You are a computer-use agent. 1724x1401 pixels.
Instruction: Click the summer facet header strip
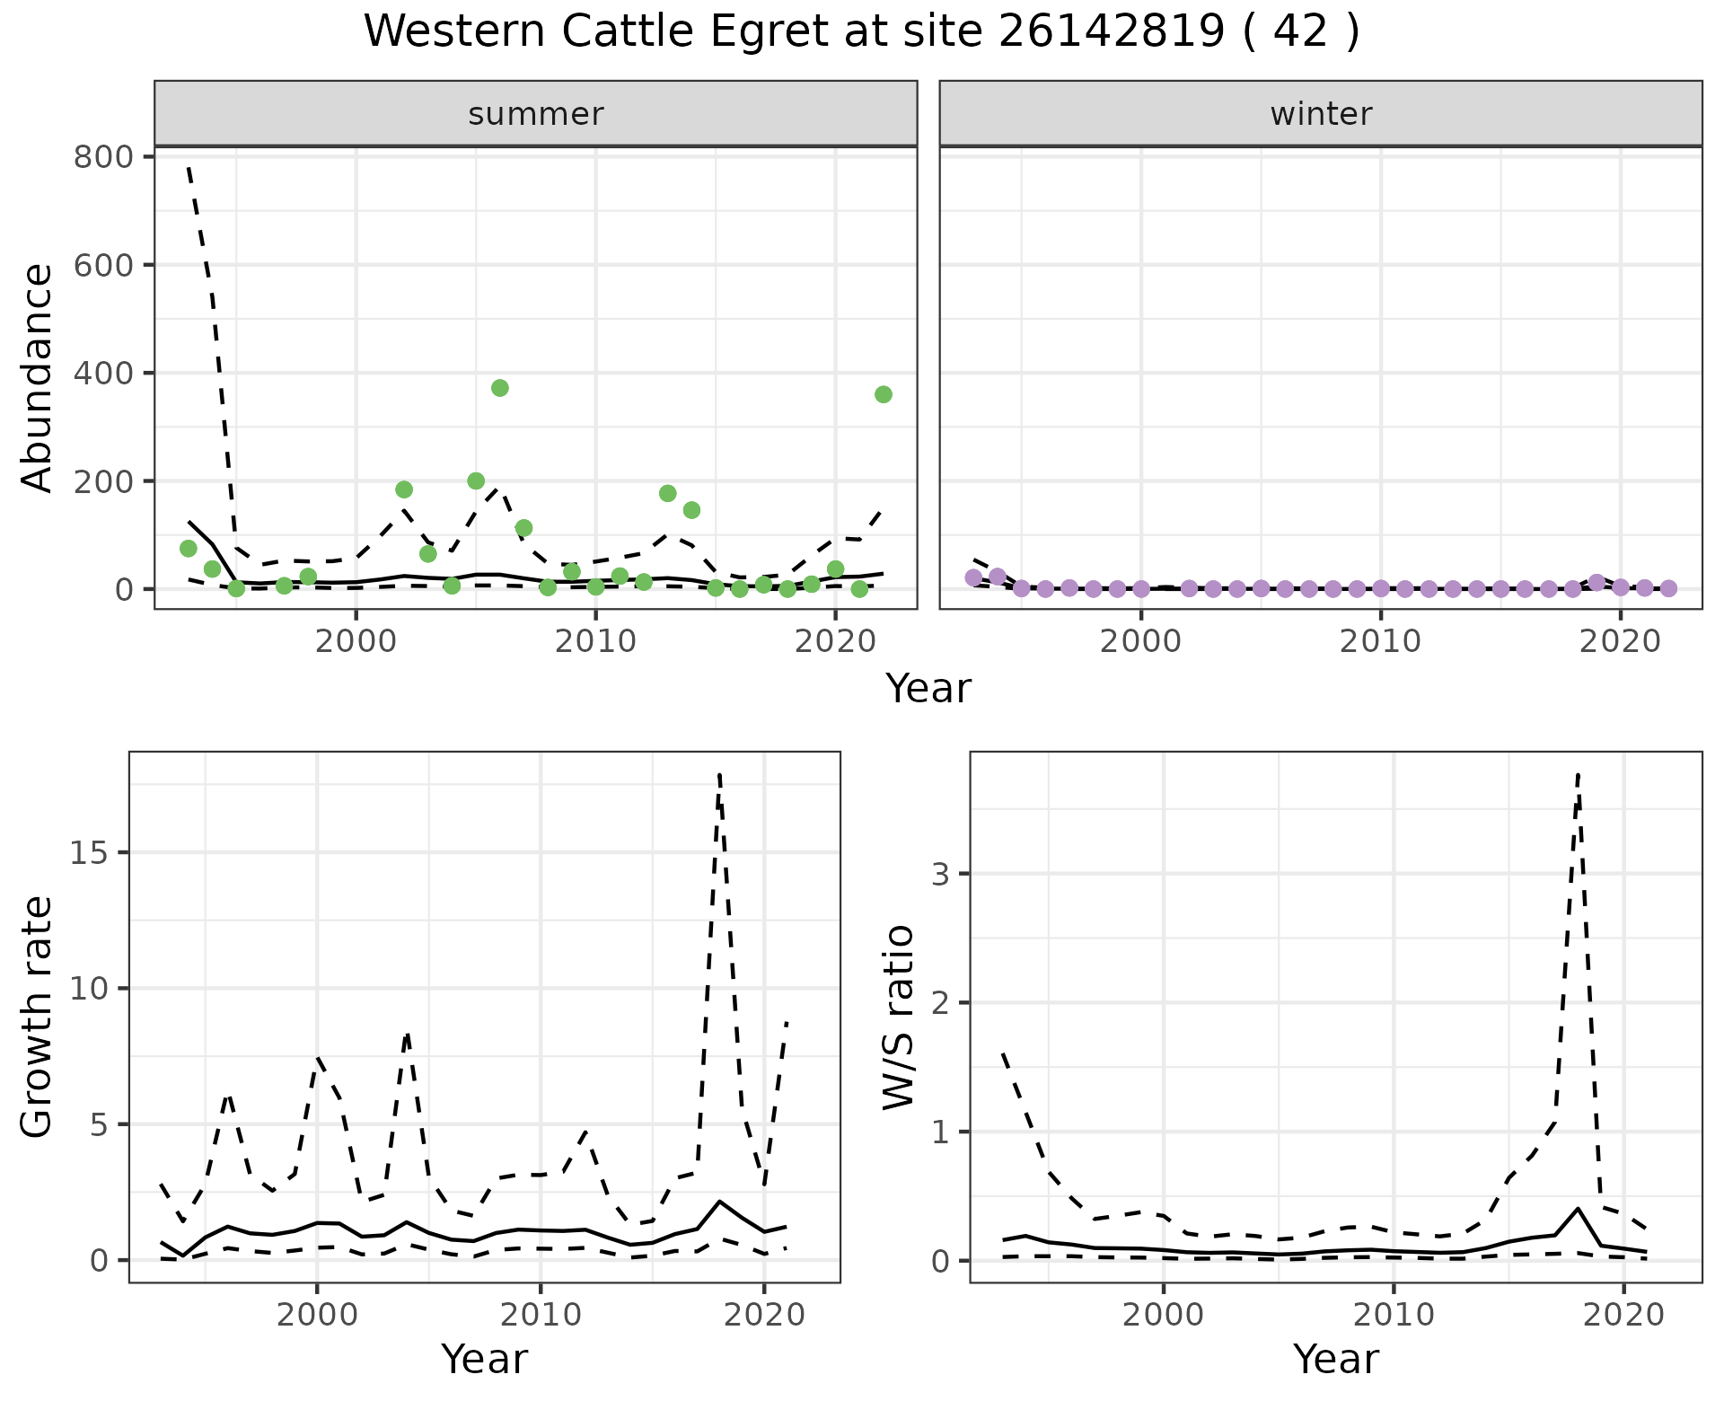[x=535, y=114]
